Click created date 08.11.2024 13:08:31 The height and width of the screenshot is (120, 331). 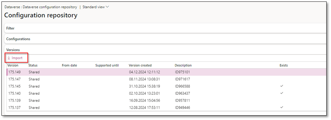[x=145, y=79]
